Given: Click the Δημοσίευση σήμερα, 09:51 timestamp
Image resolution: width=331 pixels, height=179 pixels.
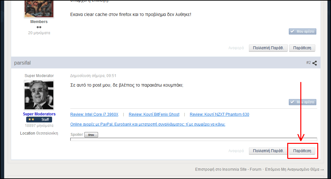Looking at the screenshot, I should (93, 75).
